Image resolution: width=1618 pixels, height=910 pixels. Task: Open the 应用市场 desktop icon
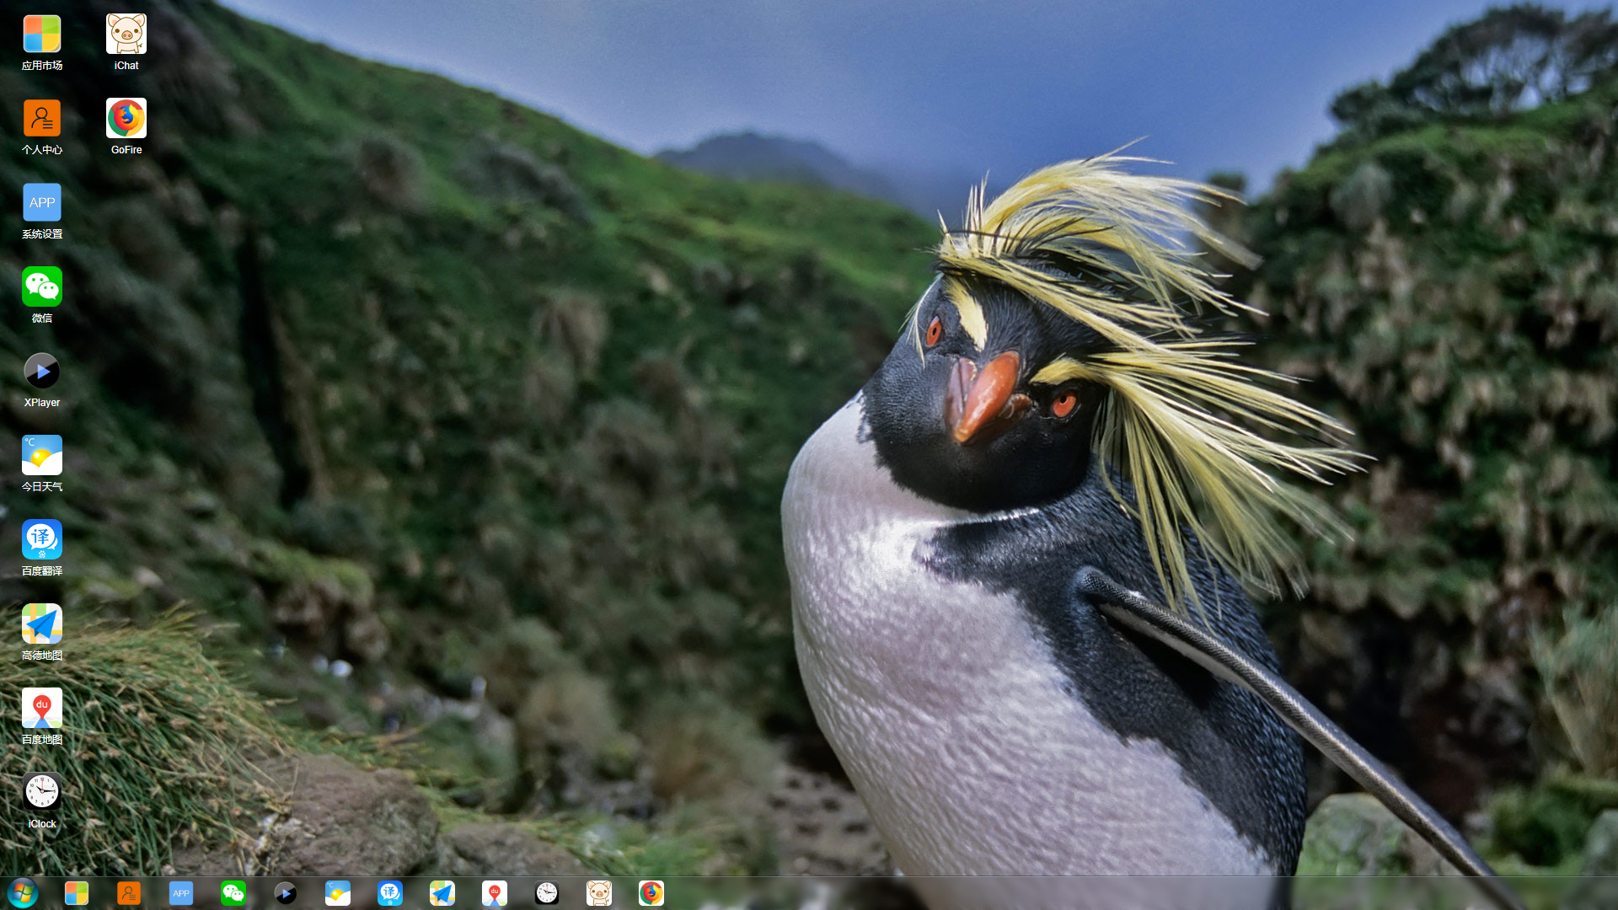pos(42,35)
